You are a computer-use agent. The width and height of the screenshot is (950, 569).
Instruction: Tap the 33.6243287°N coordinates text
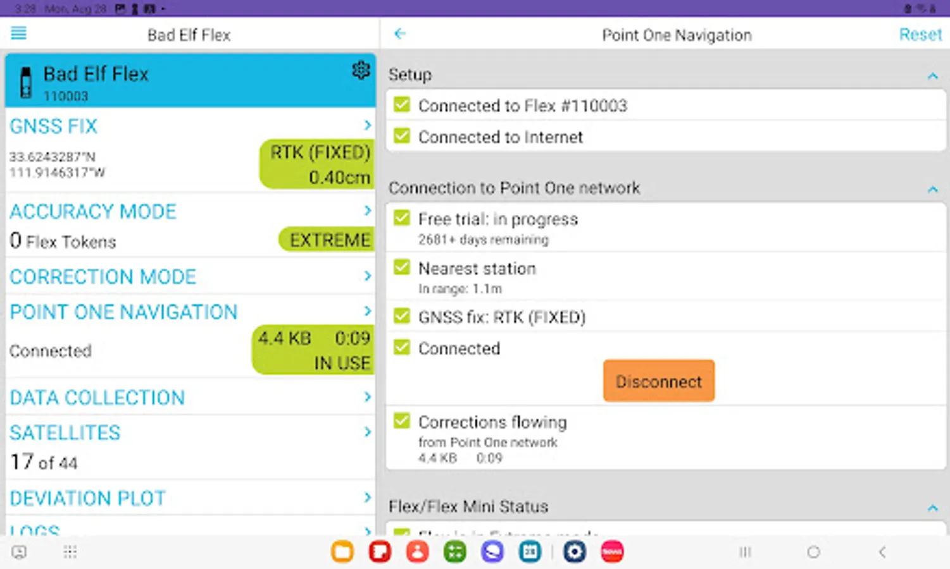52,157
